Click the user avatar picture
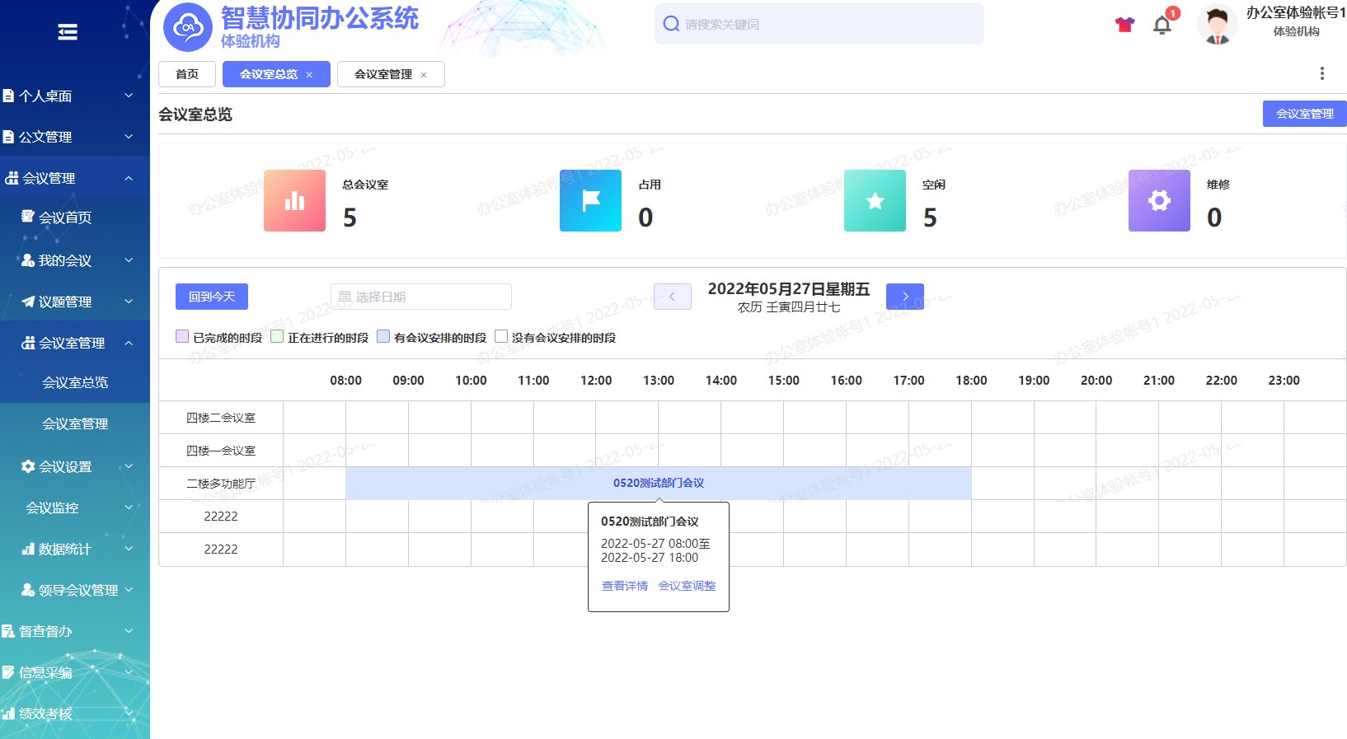This screenshot has height=739, width=1347. 1217,25
